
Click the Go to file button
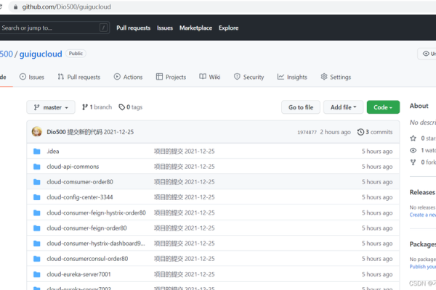point(301,107)
